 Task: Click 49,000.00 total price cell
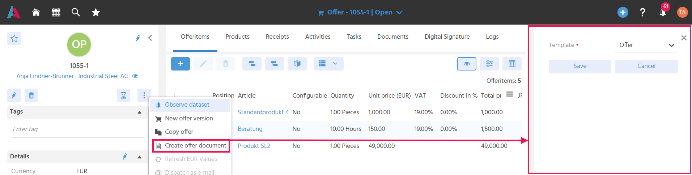(494, 146)
